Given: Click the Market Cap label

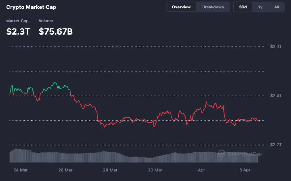Looking at the screenshot, I should point(17,21).
